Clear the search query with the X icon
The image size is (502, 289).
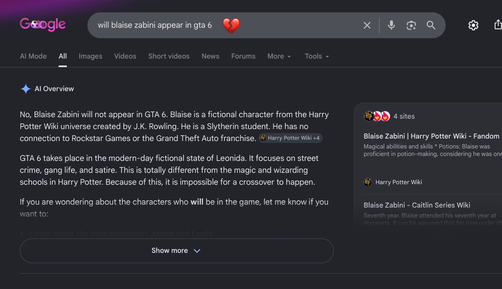tap(367, 25)
